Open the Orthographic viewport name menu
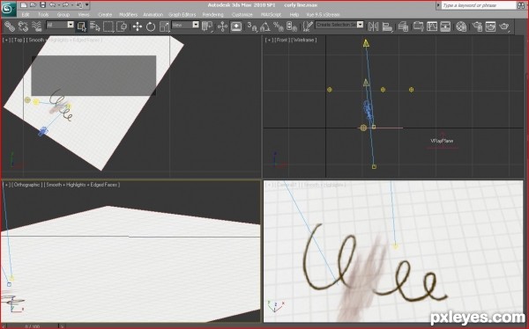529x329 pixels. [27, 185]
